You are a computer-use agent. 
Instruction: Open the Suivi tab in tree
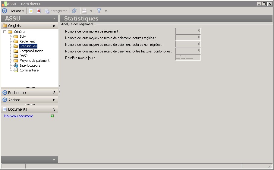[x=23, y=36]
